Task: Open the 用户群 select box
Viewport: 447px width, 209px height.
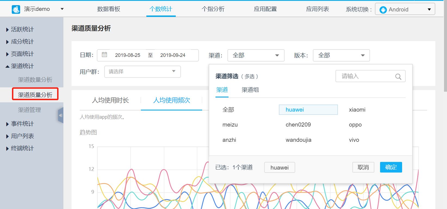Action: pyautogui.click(x=142, y=72)
